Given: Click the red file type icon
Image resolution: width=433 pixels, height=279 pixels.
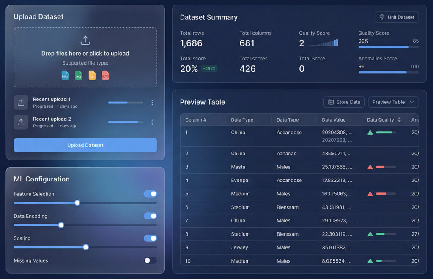Looking at the screenshot, I should tap(105, 75).
